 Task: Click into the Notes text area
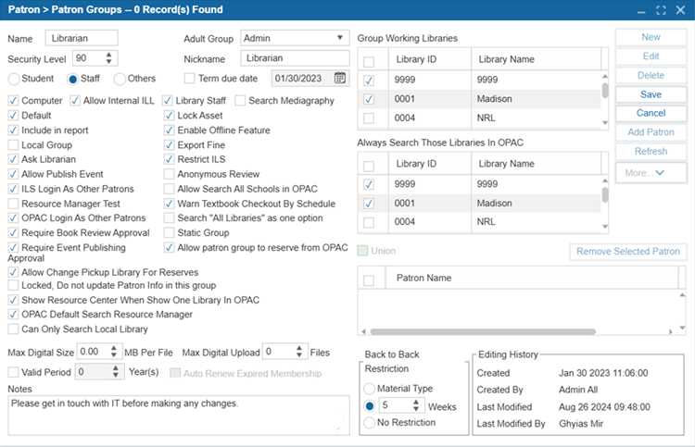[x=179, y=416]
